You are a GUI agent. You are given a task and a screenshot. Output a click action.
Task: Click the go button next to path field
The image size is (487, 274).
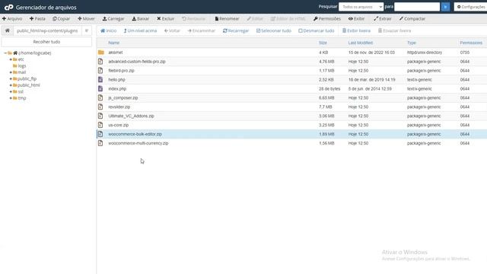[x=87, y=30]
